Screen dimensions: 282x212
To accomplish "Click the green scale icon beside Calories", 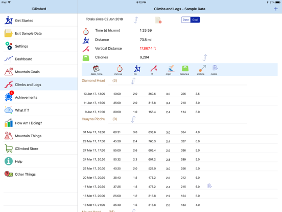I will pos(86,58).
